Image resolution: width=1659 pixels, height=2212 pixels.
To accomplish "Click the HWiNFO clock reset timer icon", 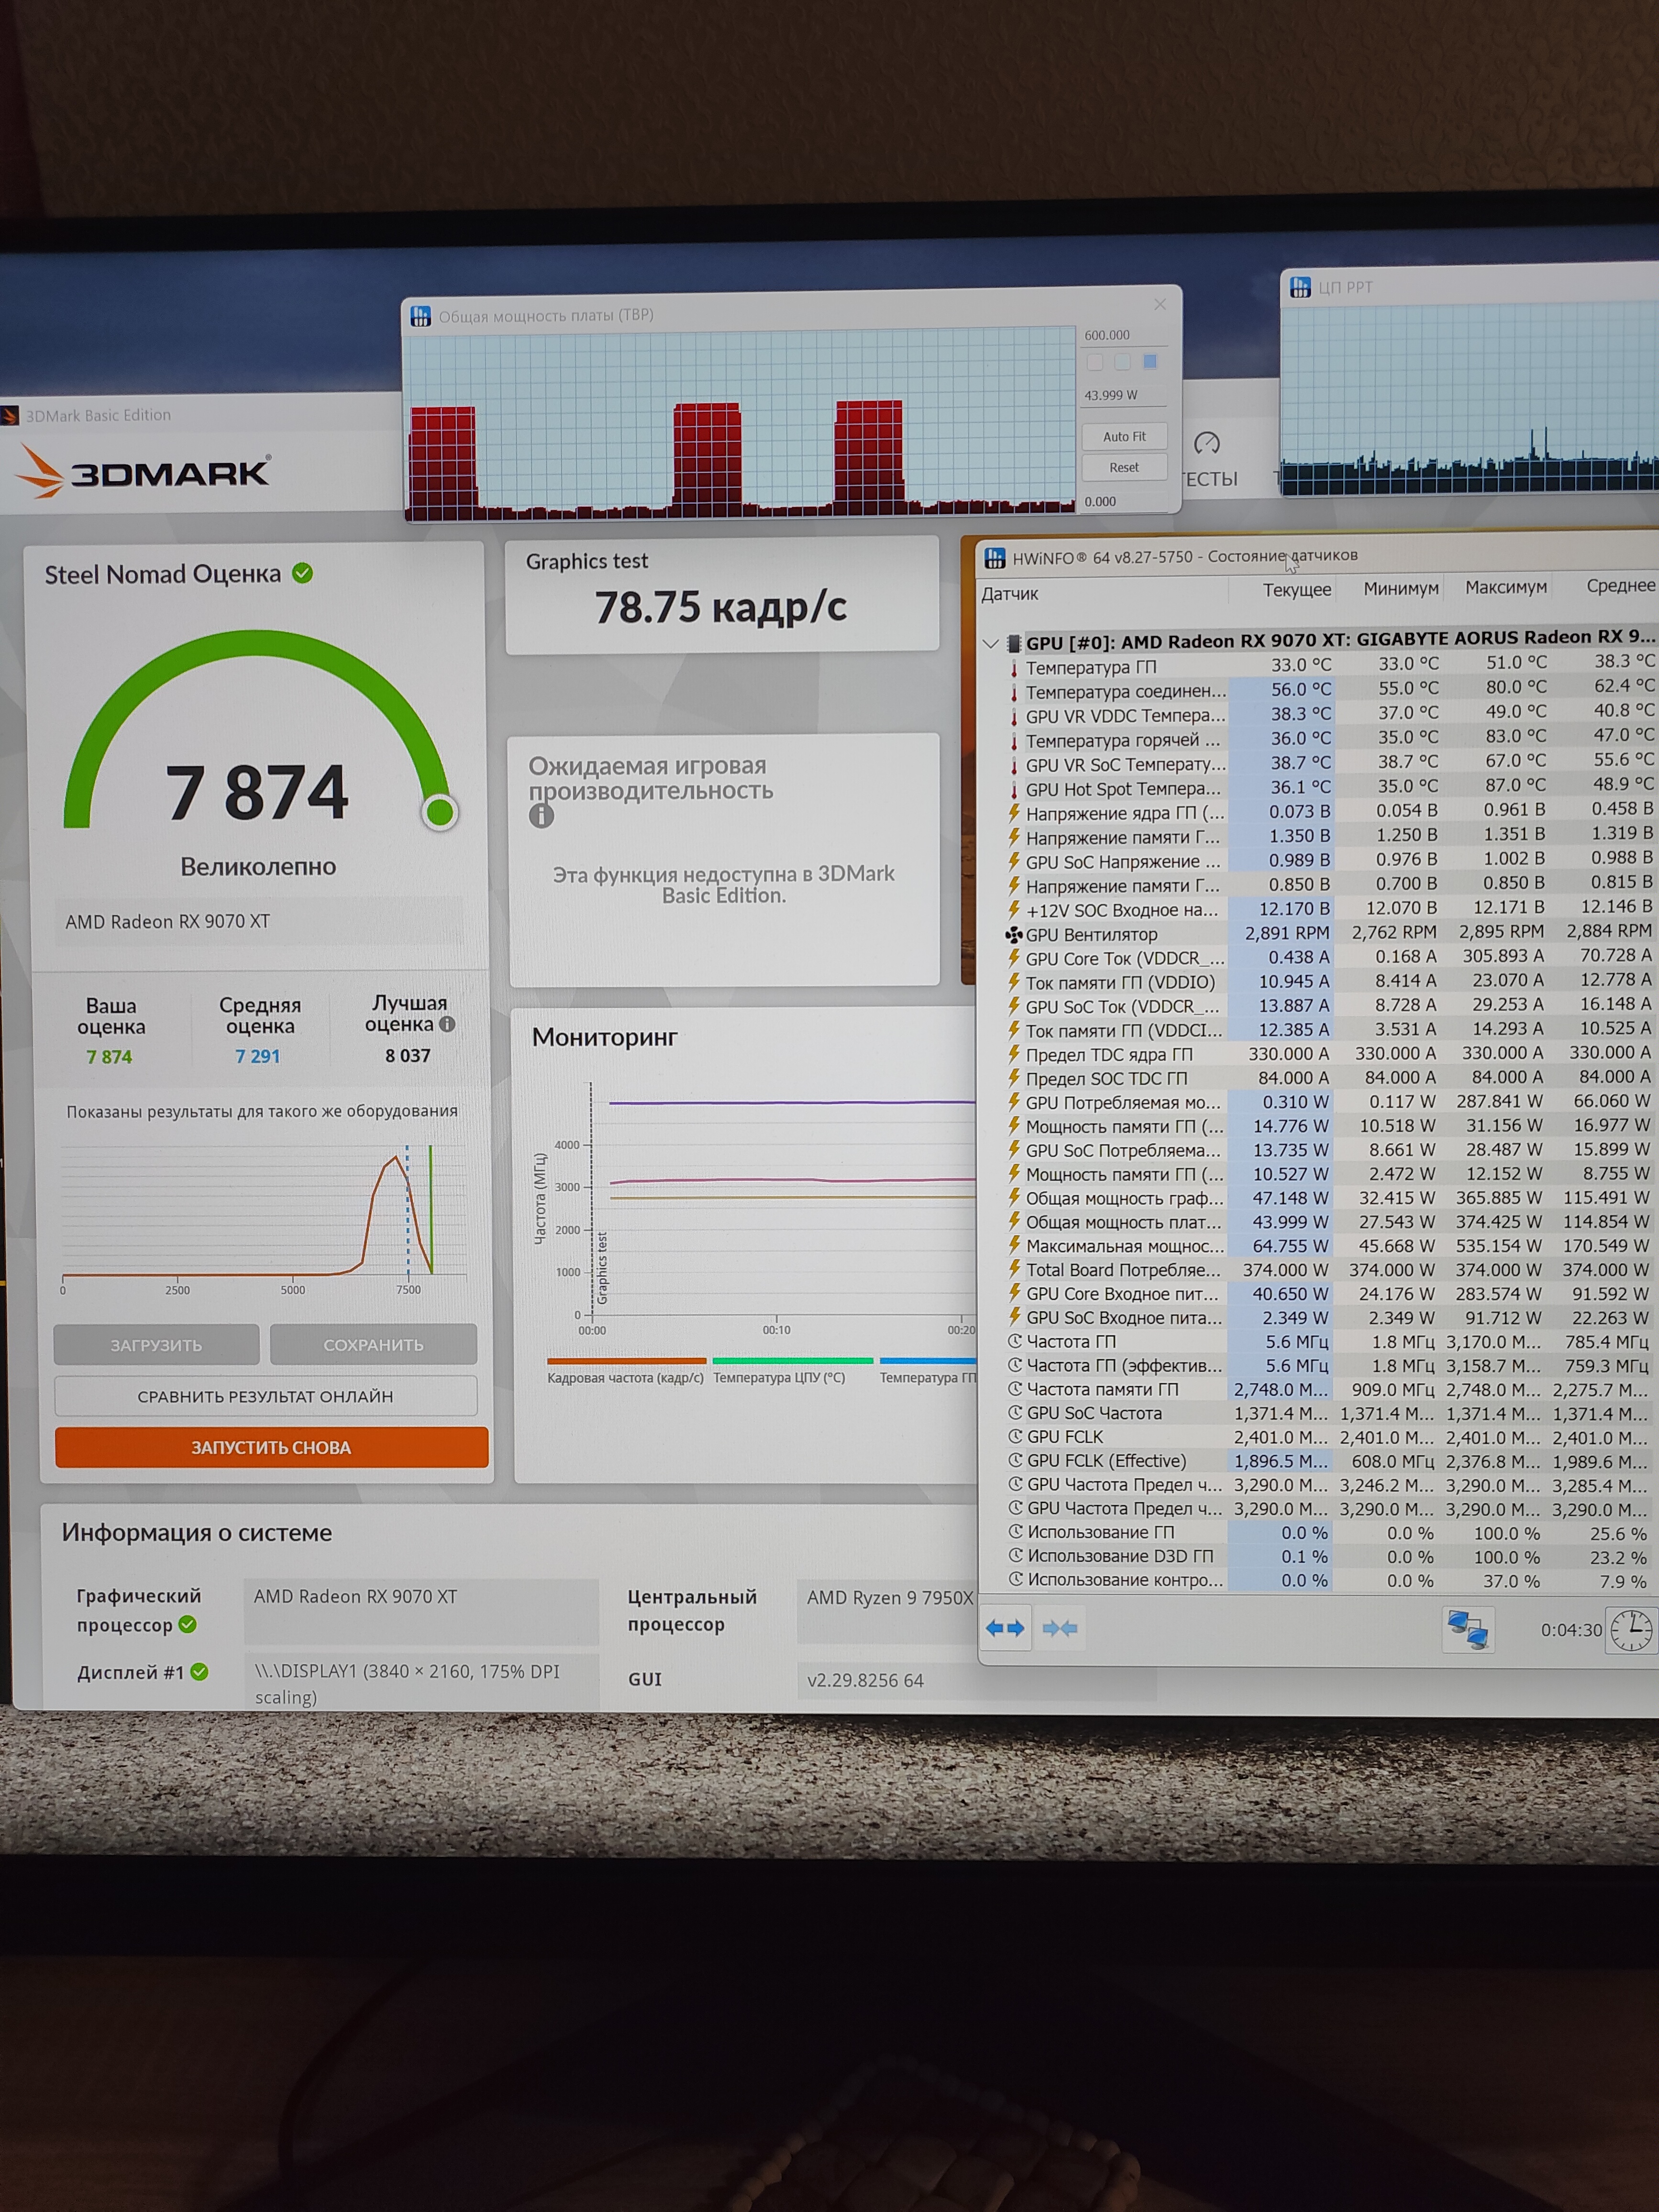I will 1630,1629.
